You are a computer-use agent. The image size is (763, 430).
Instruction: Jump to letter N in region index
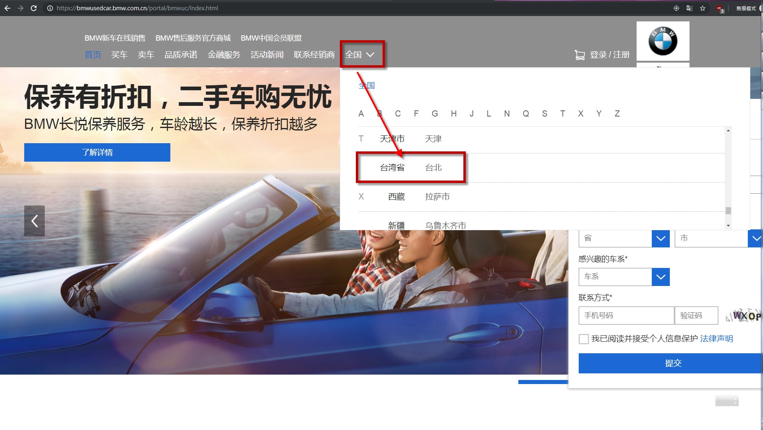pos(507,114)
